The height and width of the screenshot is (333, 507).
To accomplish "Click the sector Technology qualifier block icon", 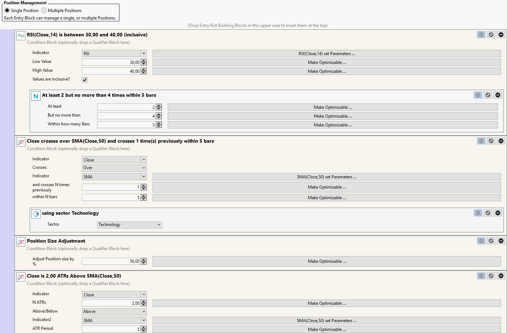I will pyautogui.click(x=36, y=214).
